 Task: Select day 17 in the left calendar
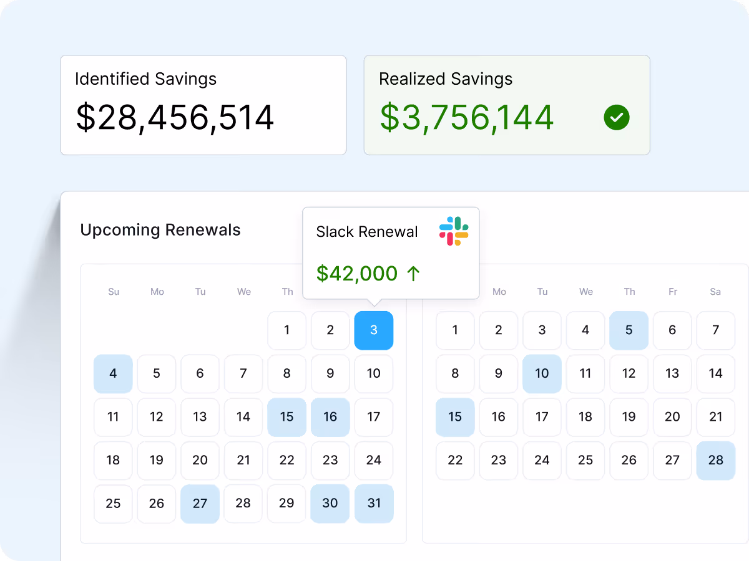click(374, 417)
